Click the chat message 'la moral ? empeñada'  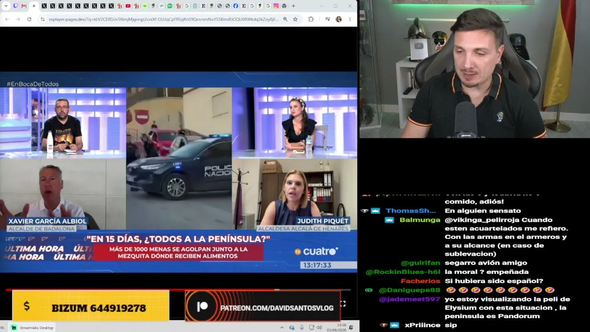(x=486, y=272)
